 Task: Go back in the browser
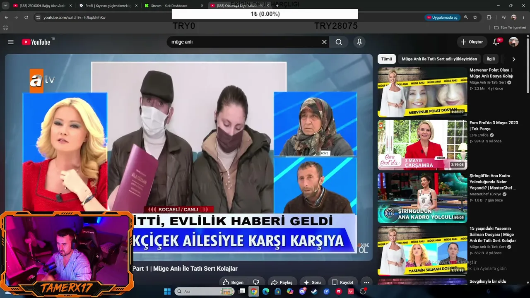6,17
